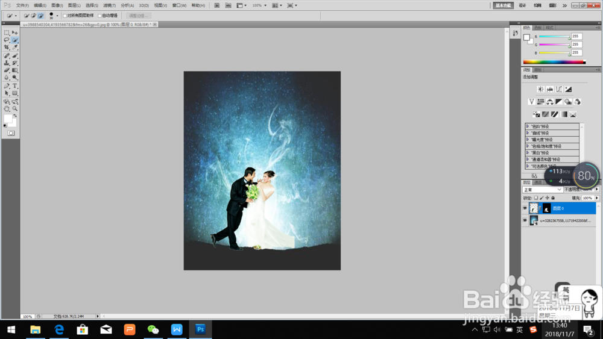Open the 滤镜(T) menu

[x=109, y=5]
